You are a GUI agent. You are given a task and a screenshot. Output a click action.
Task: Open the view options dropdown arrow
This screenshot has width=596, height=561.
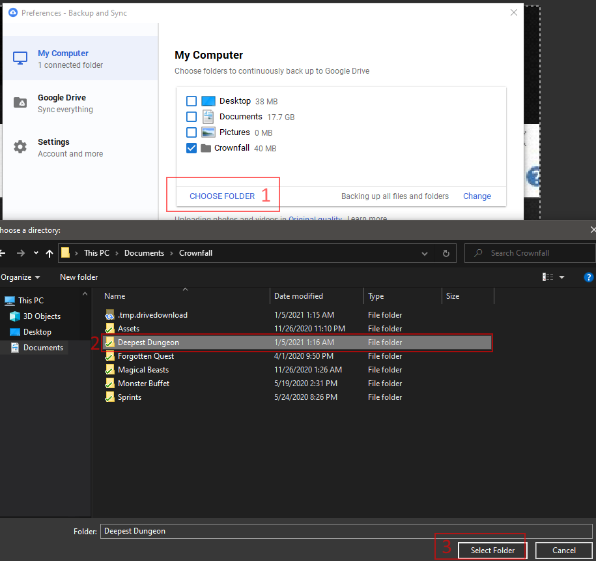coord(562,277)
